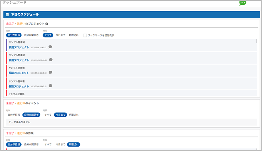Open the third 長期プロジェクト link
Screen dimensions: 262x151
click(x=19, y=73)
